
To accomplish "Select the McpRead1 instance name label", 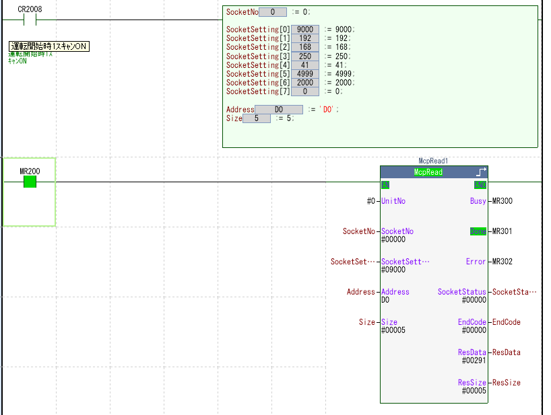I will [433, 161].
